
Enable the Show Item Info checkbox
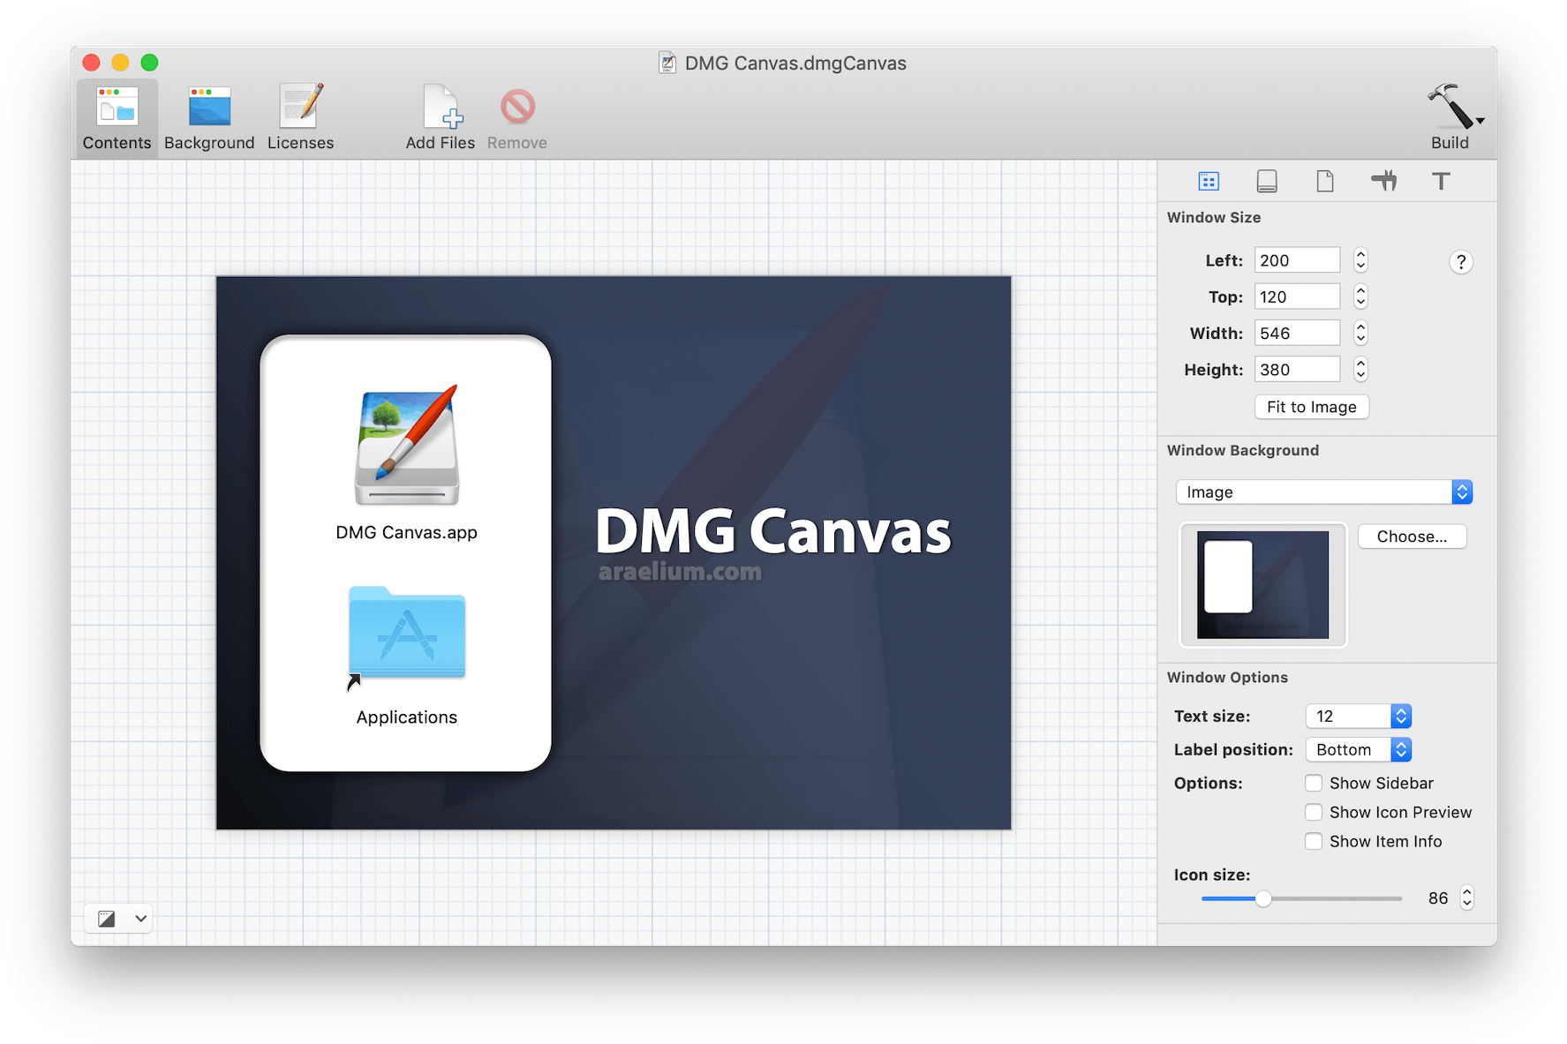pos(1314,841)
